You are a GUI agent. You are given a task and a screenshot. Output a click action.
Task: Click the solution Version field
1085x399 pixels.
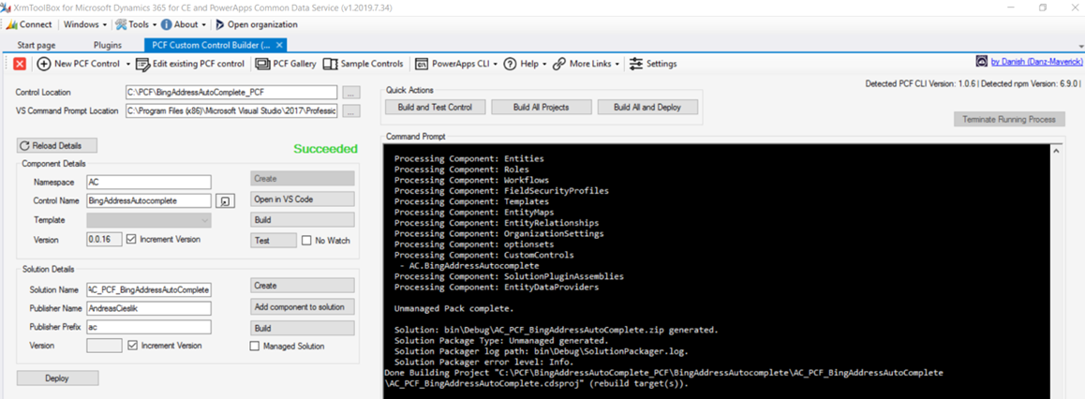104,345
